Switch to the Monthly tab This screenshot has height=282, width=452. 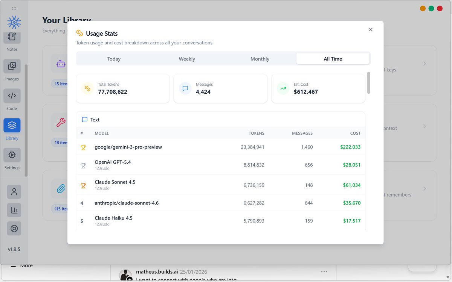pos(260,59)
